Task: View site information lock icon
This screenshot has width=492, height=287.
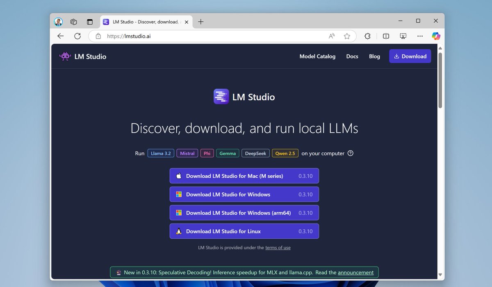Action: 98,36
